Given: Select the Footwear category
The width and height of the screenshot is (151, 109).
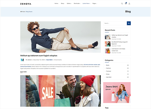Looking at the screenshot, I should tap(109, 71).
